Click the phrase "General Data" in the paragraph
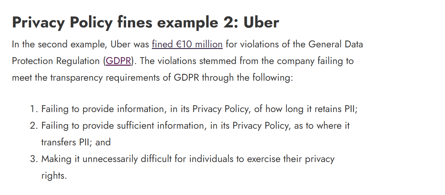445x195 pixels. pyautogui.click(x=336, y=44)
